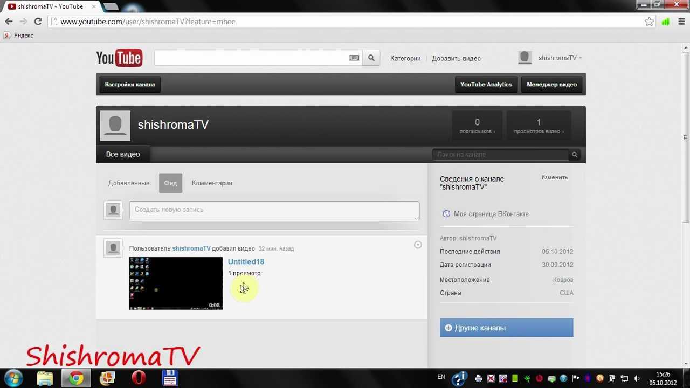
Task: Click the Action Center flag icon
Action: (576, 378)
